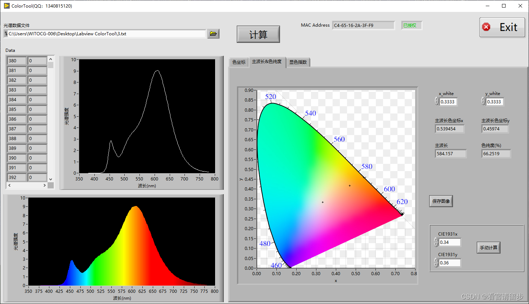
Task: Click the 已授权 authorized indicator
Action: click(412, 26)
